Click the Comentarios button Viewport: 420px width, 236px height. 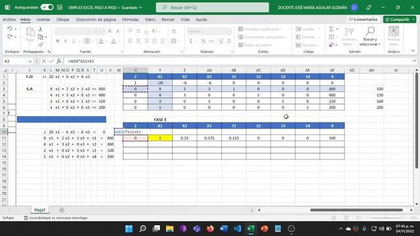tap(363, 20)
